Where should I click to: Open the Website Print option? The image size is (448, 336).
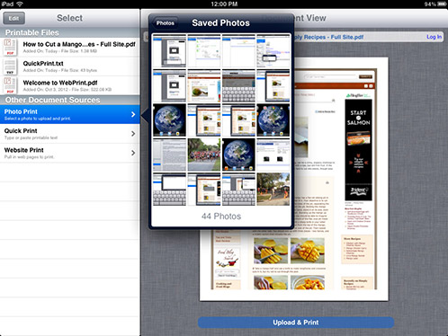(x=70, y=153)
